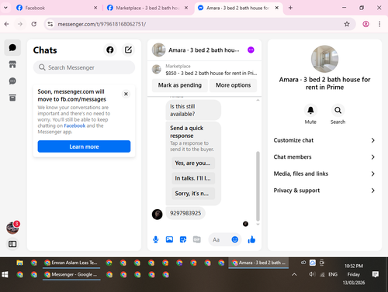Open Chrome three-dot menu

coord(379,24)
